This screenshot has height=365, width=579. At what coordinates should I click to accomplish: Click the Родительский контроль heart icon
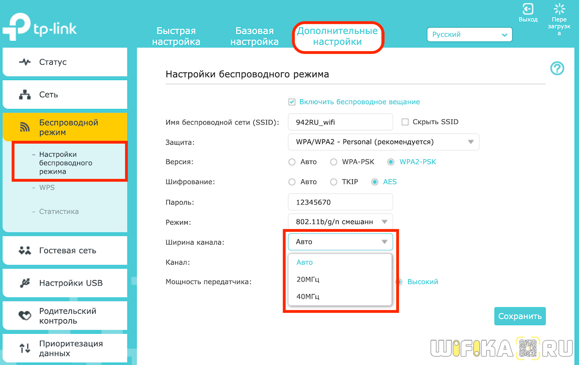coord(25,316)
